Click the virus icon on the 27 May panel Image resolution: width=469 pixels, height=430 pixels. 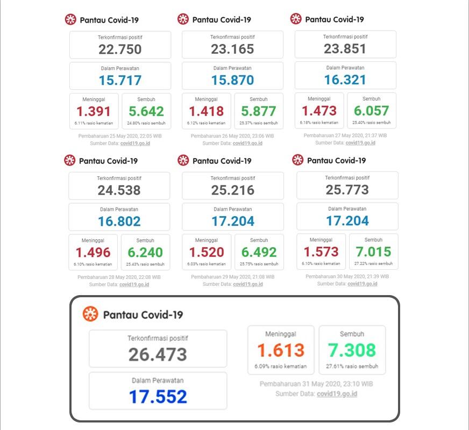(x=296, y=19)
